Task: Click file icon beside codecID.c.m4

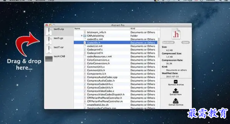Action: 85,39
